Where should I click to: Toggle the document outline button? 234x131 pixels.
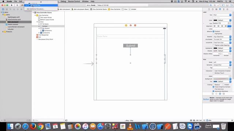pyautogui.click(x=67, y=120)
